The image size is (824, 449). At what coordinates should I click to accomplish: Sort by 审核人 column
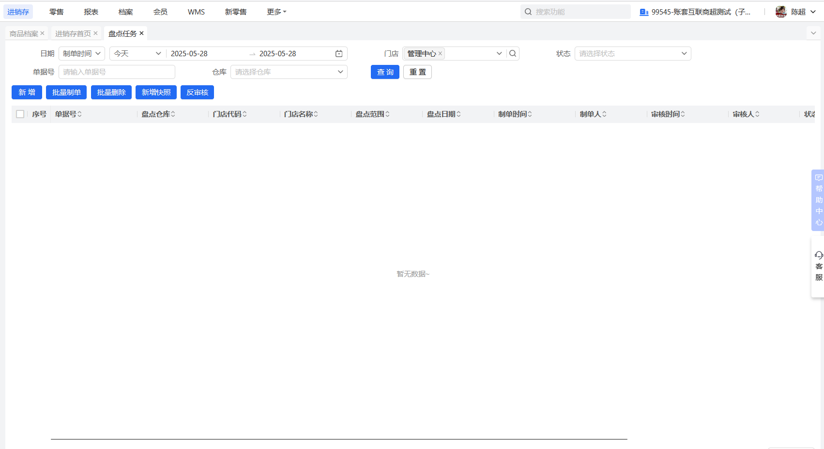757,114
